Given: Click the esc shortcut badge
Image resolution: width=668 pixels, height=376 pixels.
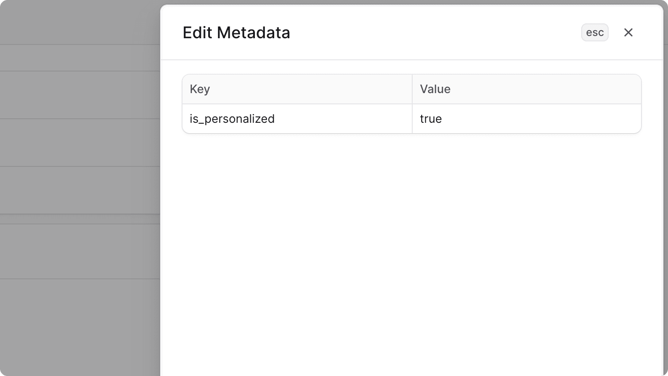Looking at the screenshot, I should tap(594, 32).
